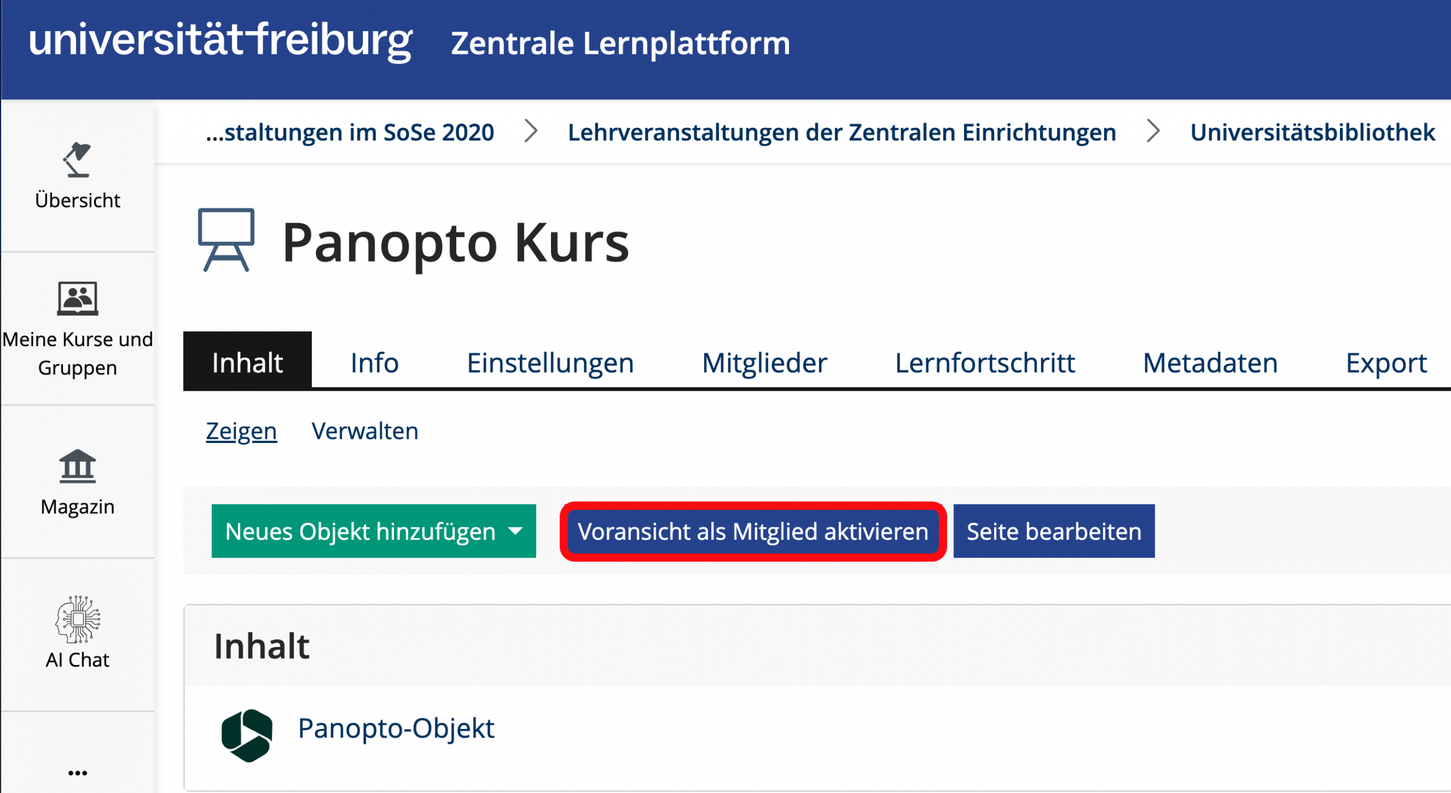This screenshot has width=1451, height=793.
Task: Click the Seite bearbeiten button
Action: pos(1054,531)
